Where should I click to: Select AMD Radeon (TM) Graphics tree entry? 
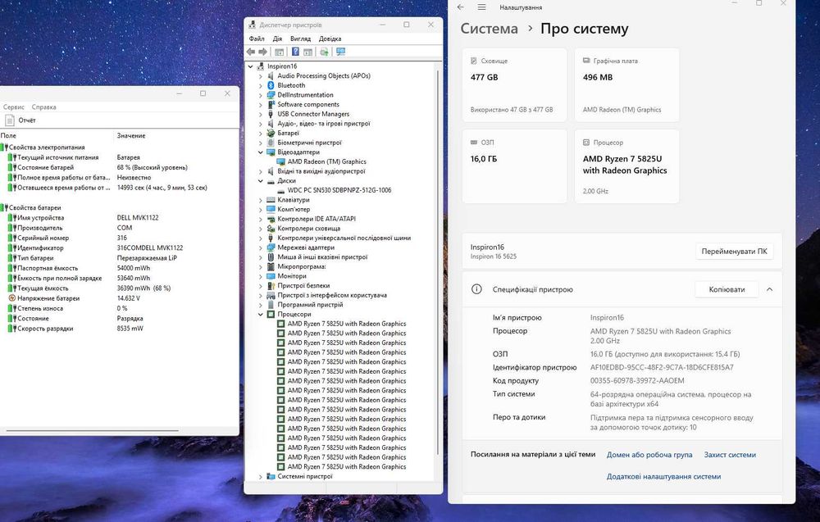(x=327, y=161)
